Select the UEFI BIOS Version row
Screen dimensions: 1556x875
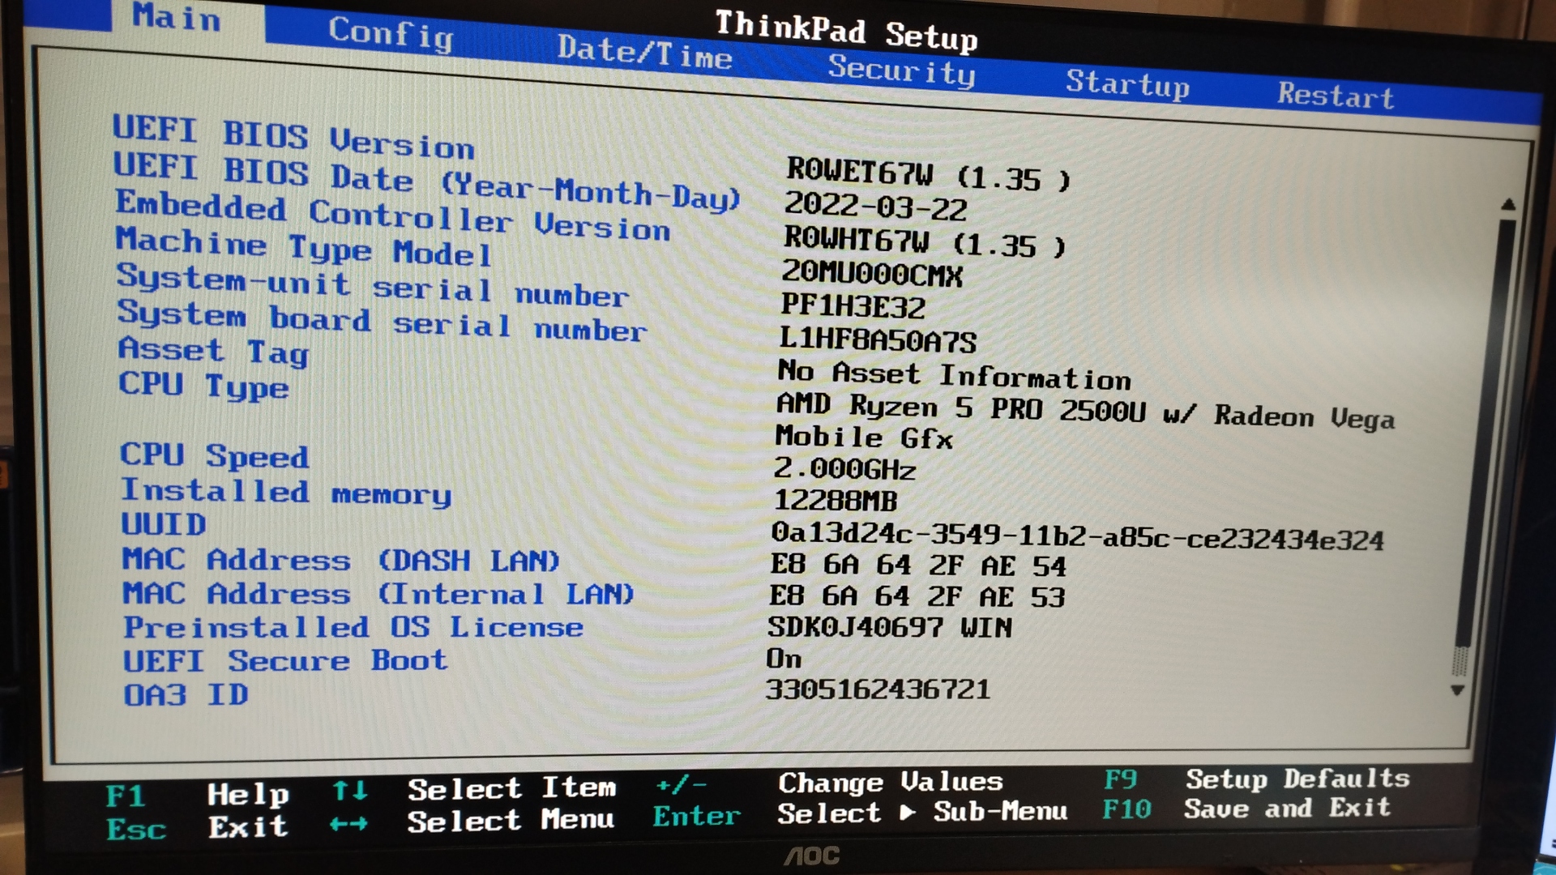[293, 136]
